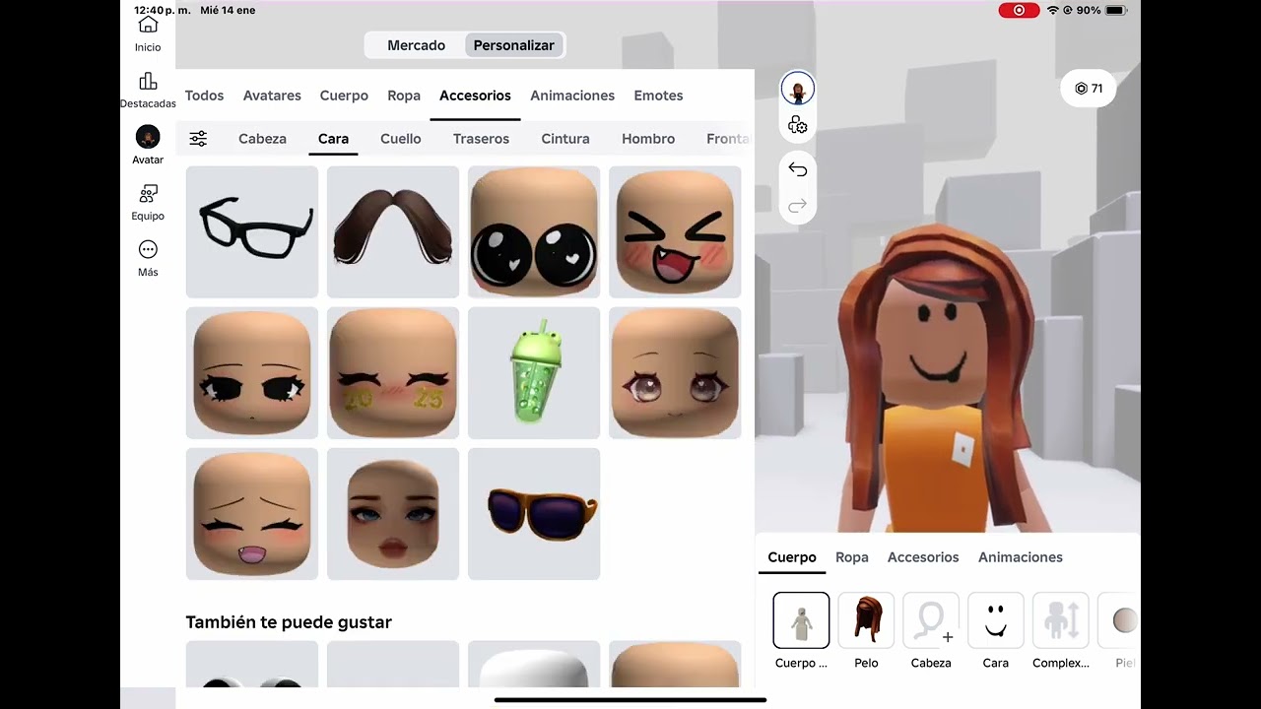The image size is (1261, 709).
Task: Select blushing closed-eyes open mouth face
Action: 252,513
